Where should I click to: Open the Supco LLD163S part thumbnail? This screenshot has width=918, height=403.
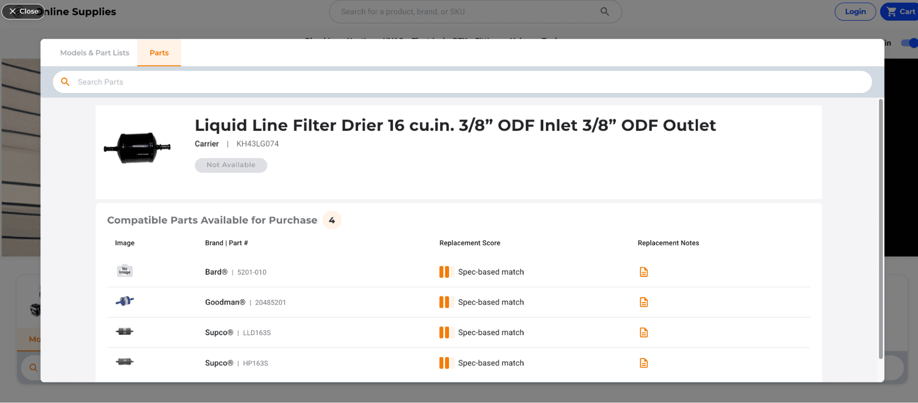pos(125,331)
